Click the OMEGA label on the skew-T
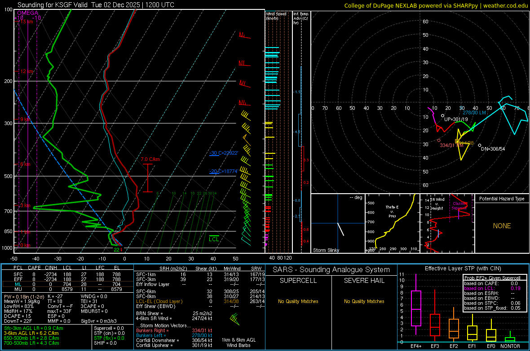This screenshot has width=530, height=351. tap(27, 13)
